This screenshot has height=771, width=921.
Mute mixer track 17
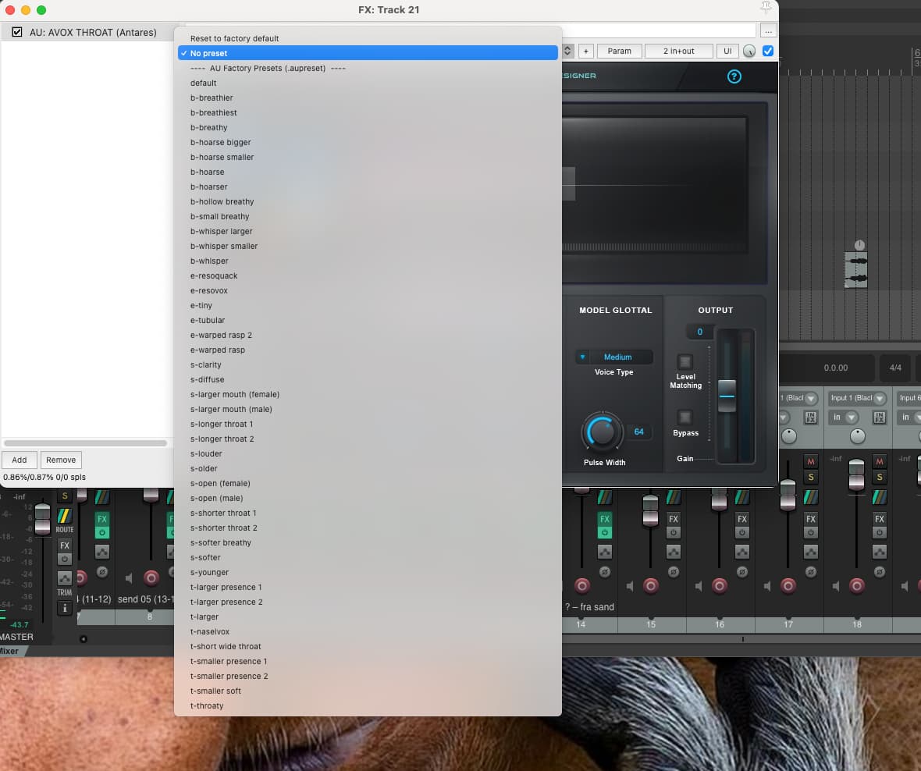click(811, 461)
